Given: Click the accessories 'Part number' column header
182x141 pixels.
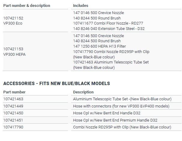Looking at the screenshot, I should click(14, 92).
